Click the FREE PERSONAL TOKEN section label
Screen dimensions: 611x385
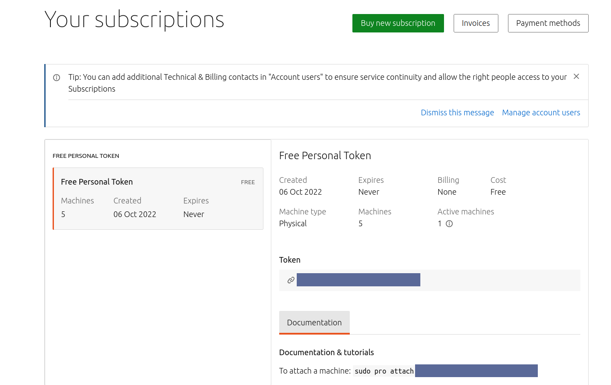[86, 156]
